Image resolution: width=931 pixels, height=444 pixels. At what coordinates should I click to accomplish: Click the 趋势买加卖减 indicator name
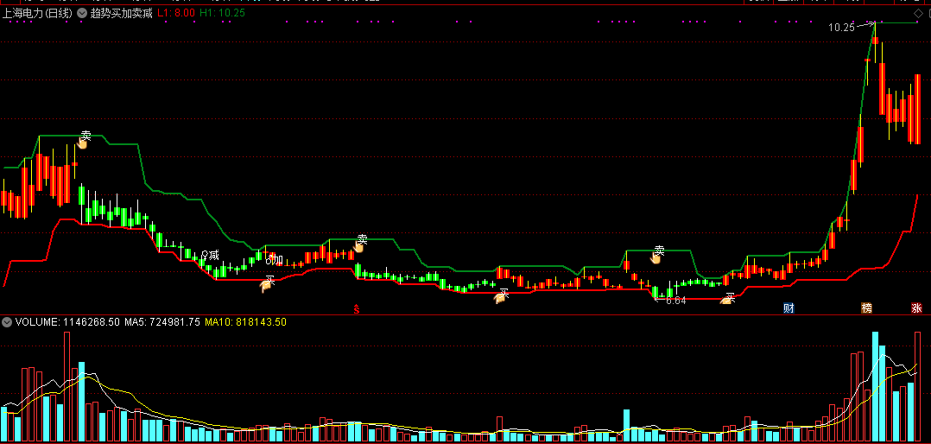pos(121,13)
